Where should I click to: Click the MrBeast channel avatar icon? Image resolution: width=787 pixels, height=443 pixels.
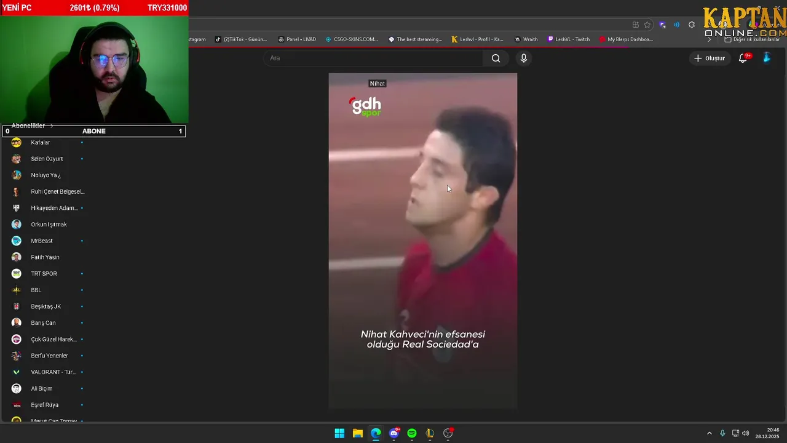pyautogui.click(x=17, y=241)
